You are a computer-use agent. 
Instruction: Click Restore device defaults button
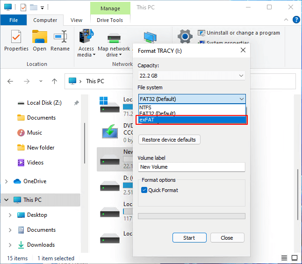[x=170, y=140]
